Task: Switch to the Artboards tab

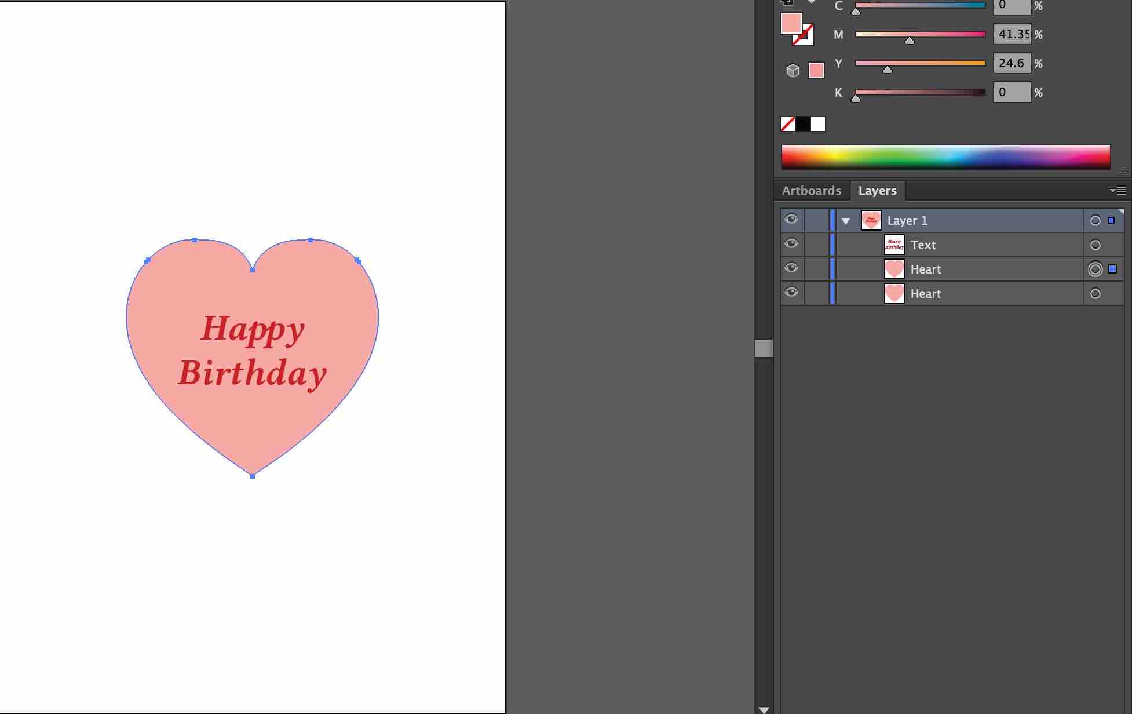Action: coord(811,191)
